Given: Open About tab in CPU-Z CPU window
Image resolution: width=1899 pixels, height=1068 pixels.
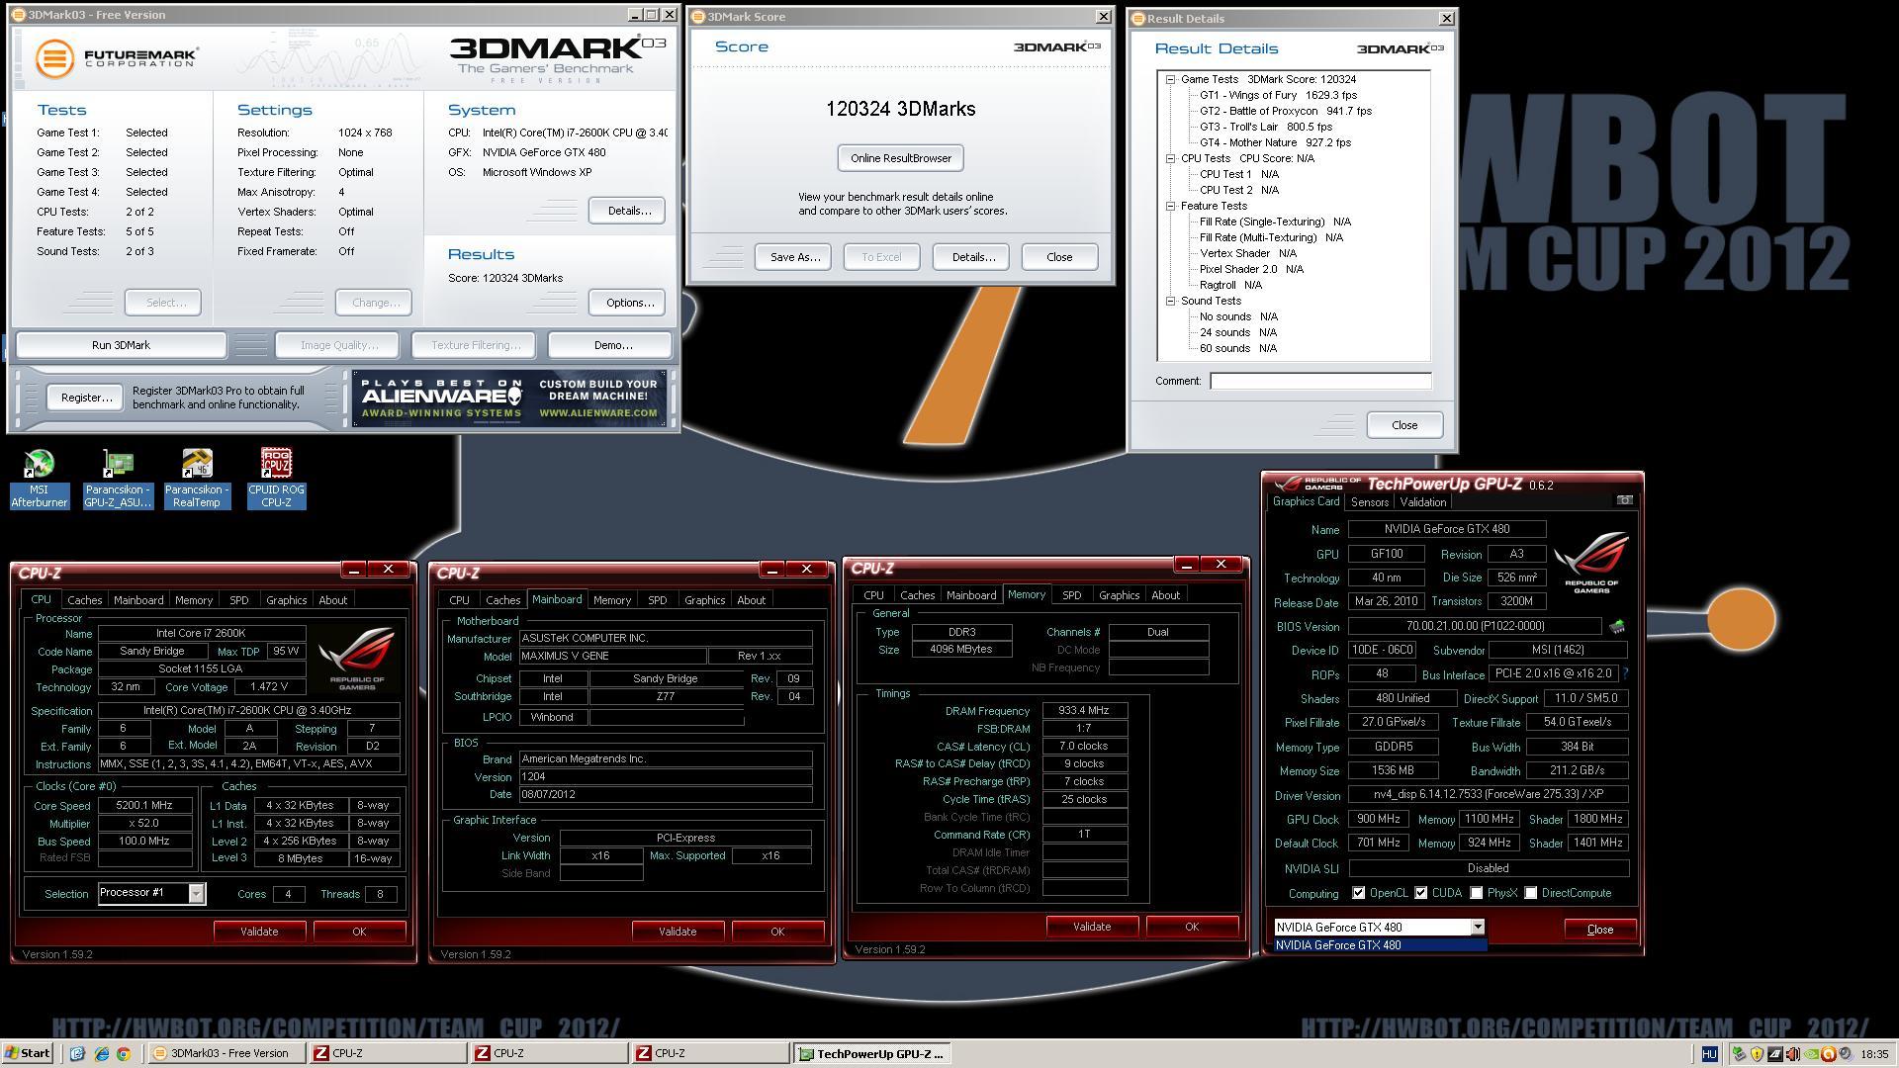Looking at the screenshot, I should click(x=332, y=600).
